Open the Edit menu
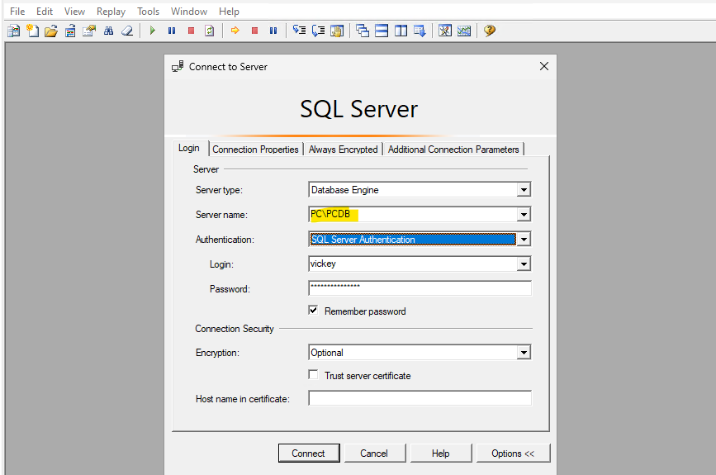The width and height of the screenshot is (716, 475). coord(45,12)
